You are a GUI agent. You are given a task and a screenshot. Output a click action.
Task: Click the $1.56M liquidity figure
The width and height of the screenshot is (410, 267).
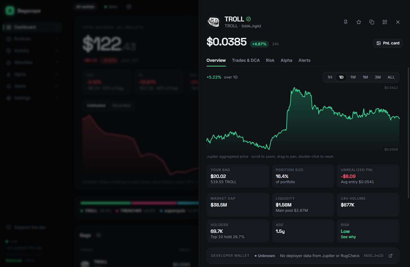point(284,205)
